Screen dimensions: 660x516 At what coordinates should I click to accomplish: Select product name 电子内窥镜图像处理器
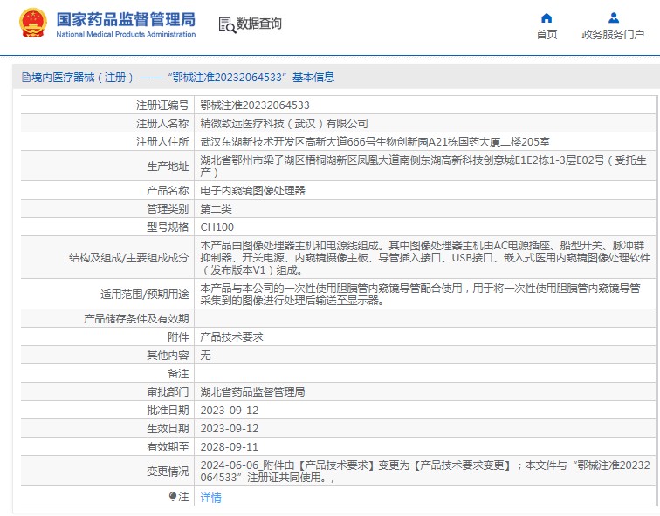[x=253, y=191]
